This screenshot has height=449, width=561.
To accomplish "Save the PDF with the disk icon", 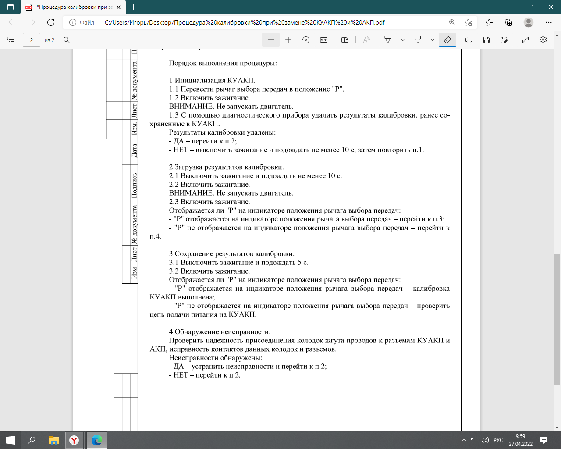I will point(486,40).
